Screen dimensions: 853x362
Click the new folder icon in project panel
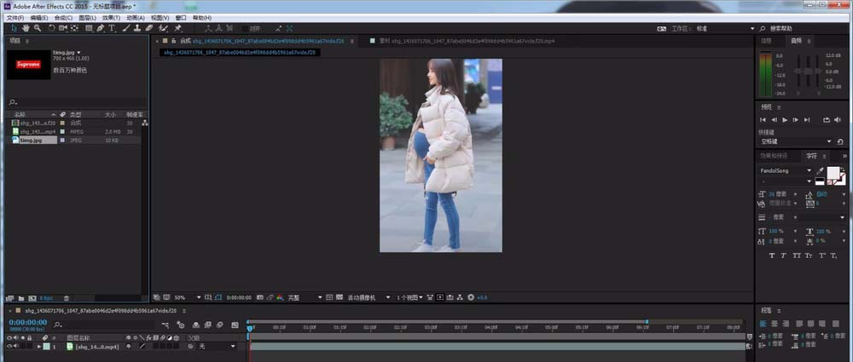tap(21, 298)
